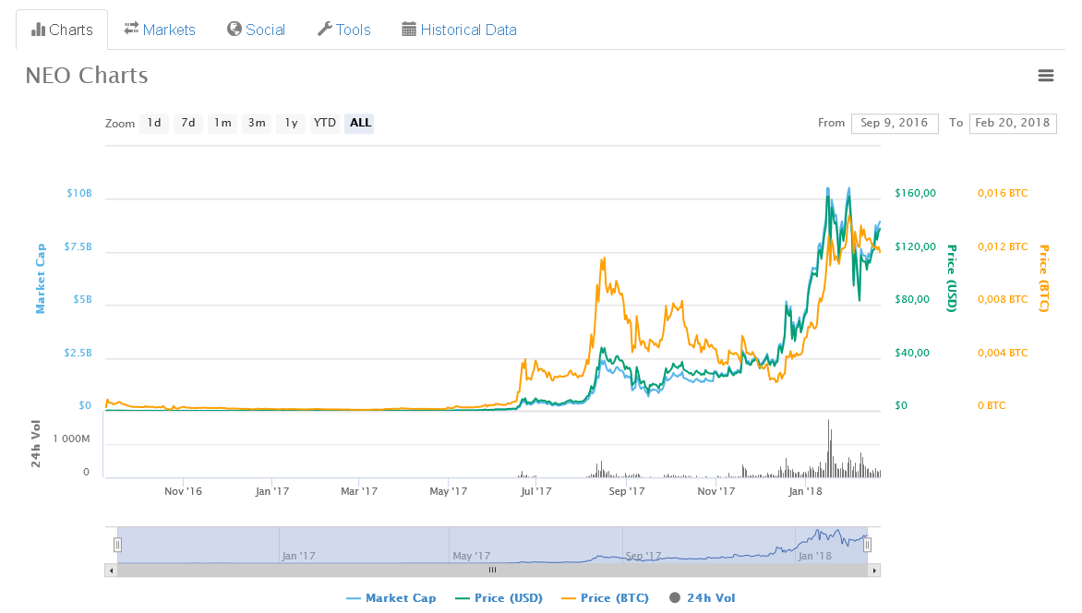Click the $7.5B market cap axis label
The image size is (1082, 613).
click(x=78, y=247)
